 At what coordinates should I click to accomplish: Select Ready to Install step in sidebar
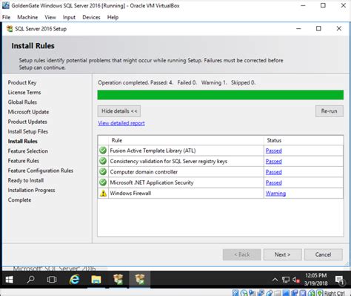click(26, 180)
